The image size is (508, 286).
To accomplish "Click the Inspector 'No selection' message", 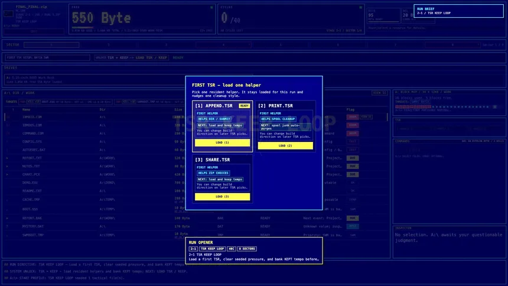I will 448,238.
